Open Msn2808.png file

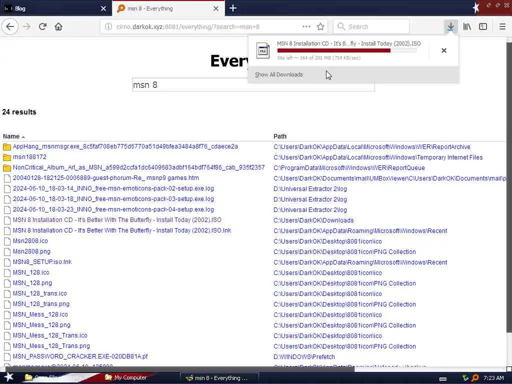pyautogui.click(x=31, y=251)
